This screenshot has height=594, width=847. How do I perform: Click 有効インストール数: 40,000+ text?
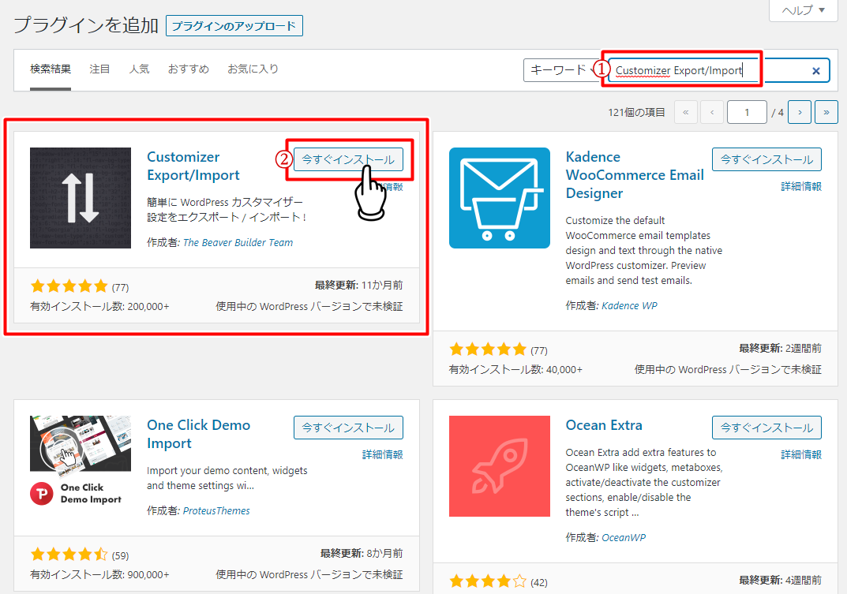[x=516, y=370]
